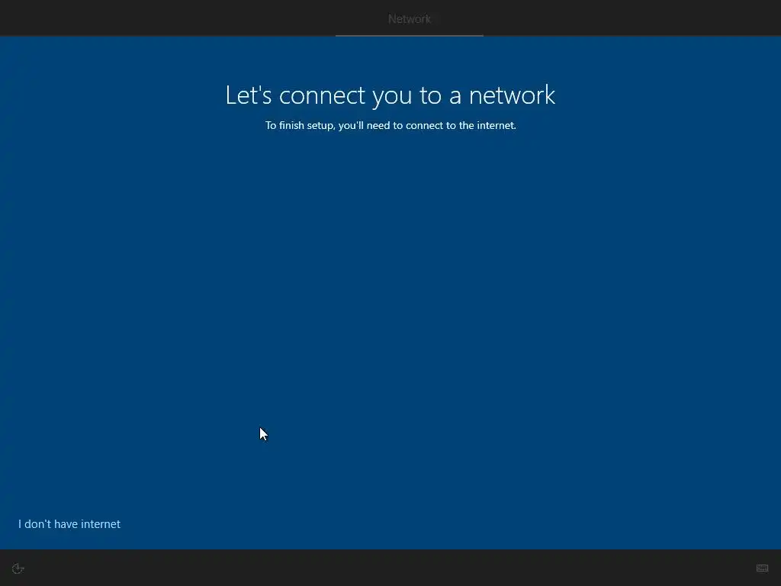The height and width of the screenshot is (586, 781).
Task: Open the Ease of Access icon
Action: pyautogui.click(x=18, y=568)
